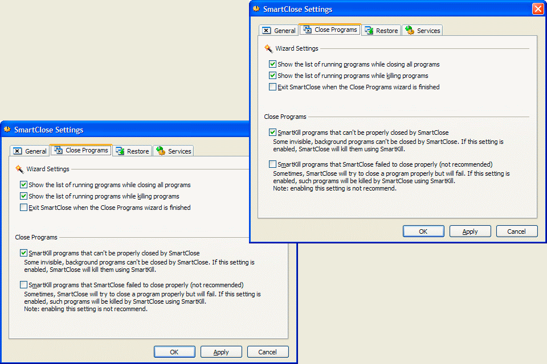Click front window title bar text

coord(297,10)
